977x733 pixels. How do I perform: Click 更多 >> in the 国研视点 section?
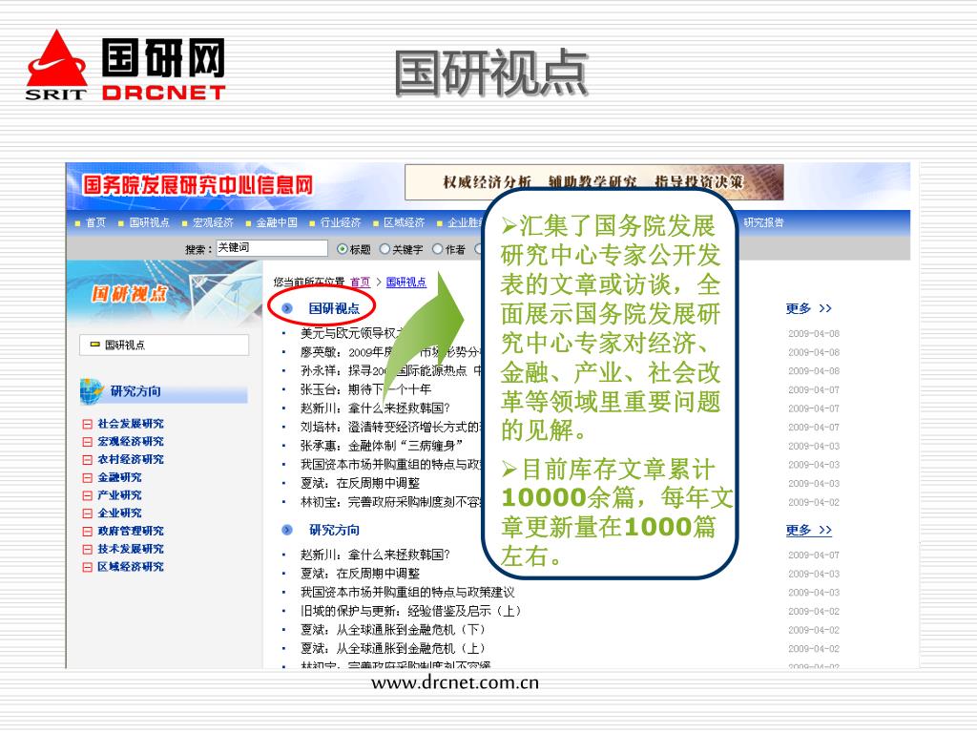pyautogui.click(x=809, y=308)
